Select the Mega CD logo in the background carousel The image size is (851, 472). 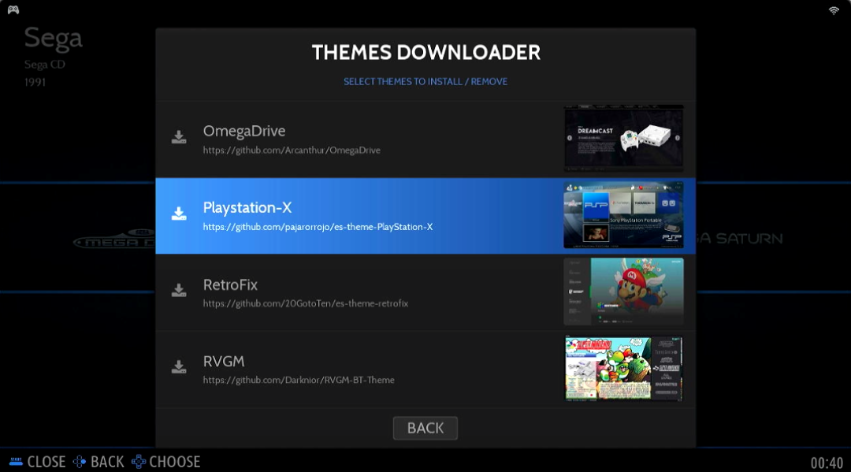pos(114,240)
